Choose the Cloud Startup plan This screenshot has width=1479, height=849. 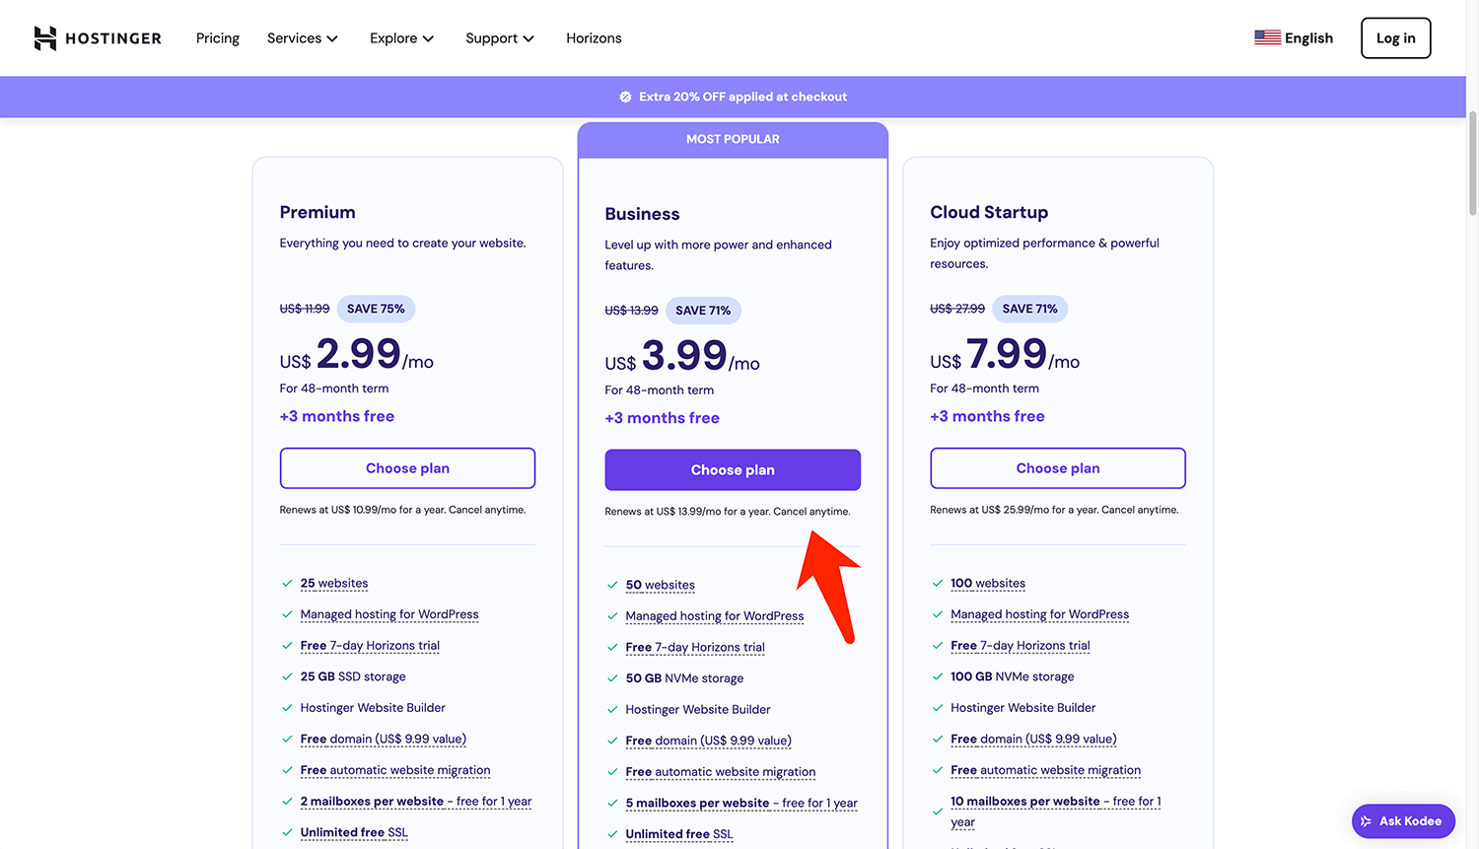[1058, 468]
